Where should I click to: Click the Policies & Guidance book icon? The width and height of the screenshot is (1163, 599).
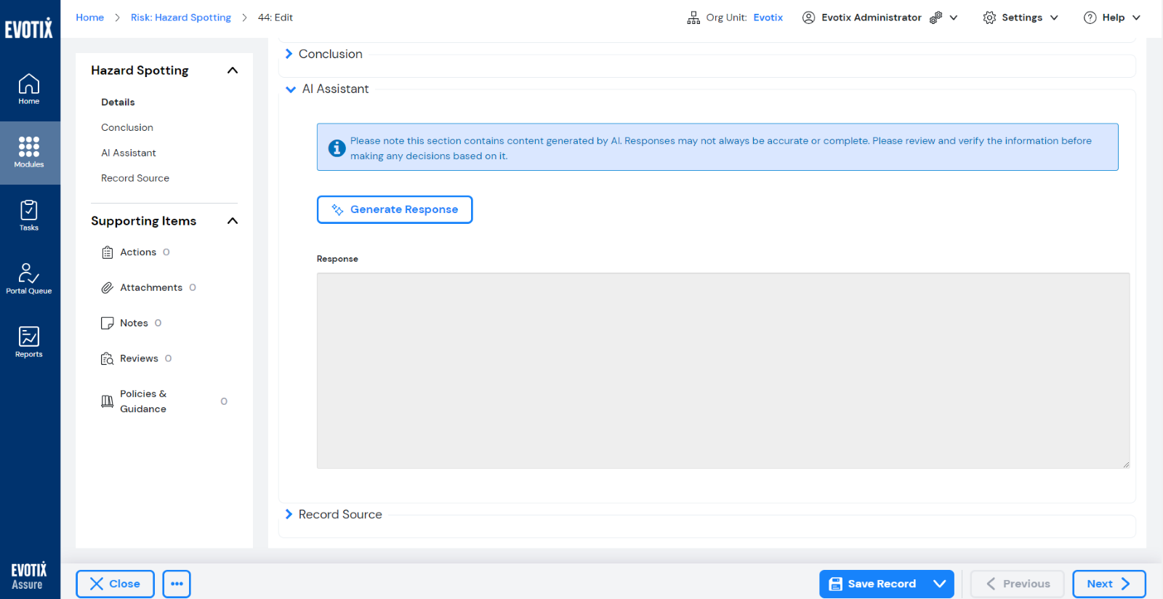click(x=108, y=401)
